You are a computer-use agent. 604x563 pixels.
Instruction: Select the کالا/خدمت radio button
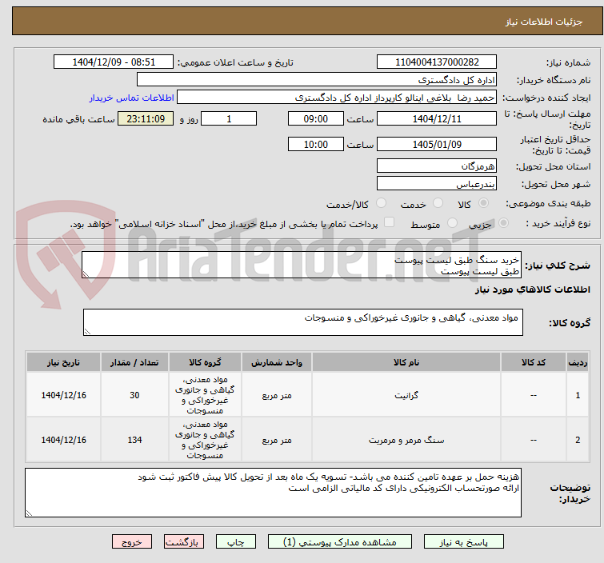tap(381, 203)
